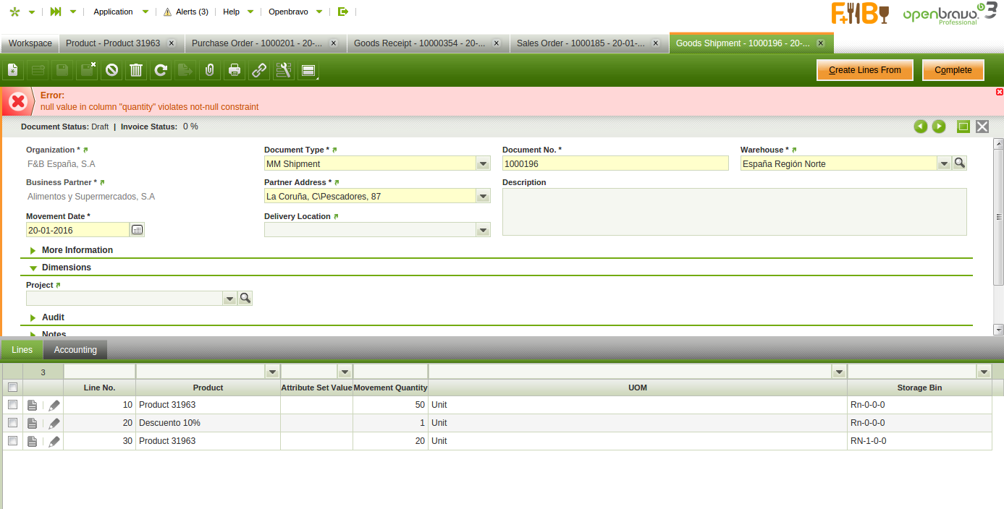The height and width of the screenshot is (509, 1004).
Task: Click the Delete record trash icon
Action: coord(136,70)
